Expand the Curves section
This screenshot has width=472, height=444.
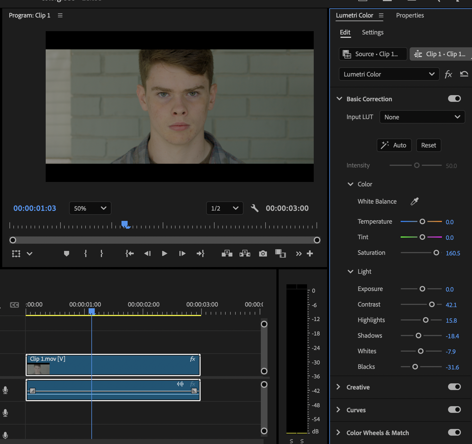(x=338, y=410)
